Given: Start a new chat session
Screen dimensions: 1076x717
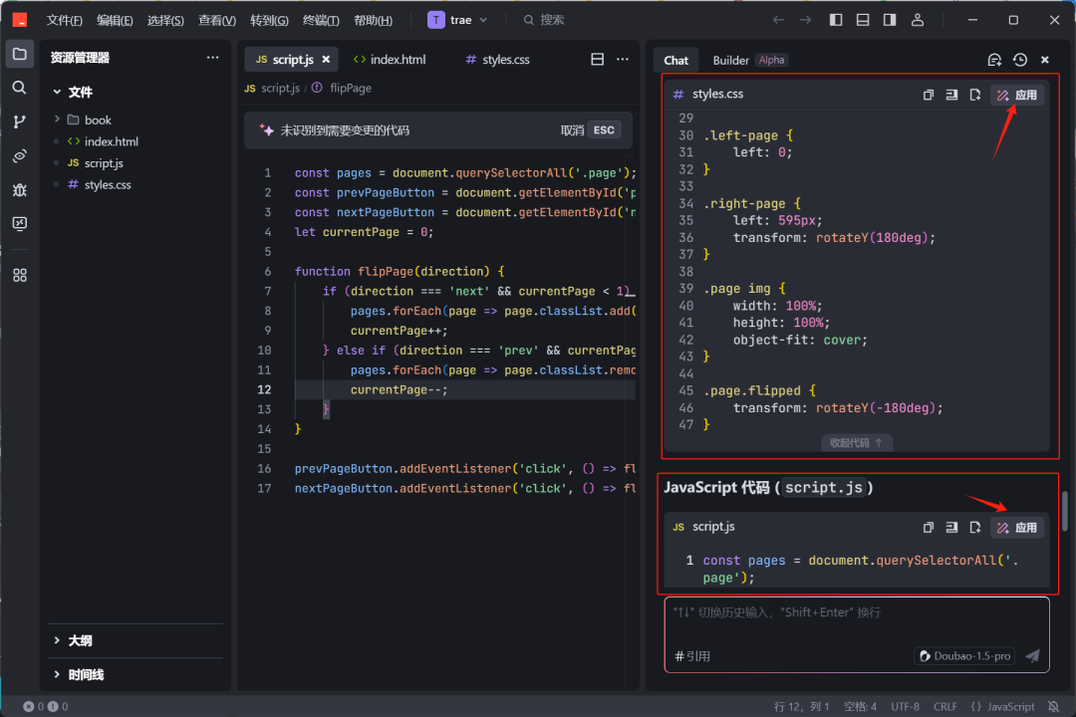Looking at the screenshot, I should pos(993,60).
